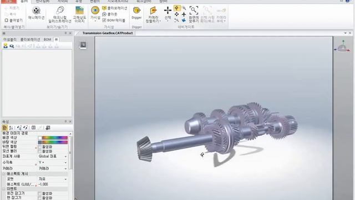Click 자르기 cut button
The height and width of the screenshot is (200, 355).
point(12,8)
